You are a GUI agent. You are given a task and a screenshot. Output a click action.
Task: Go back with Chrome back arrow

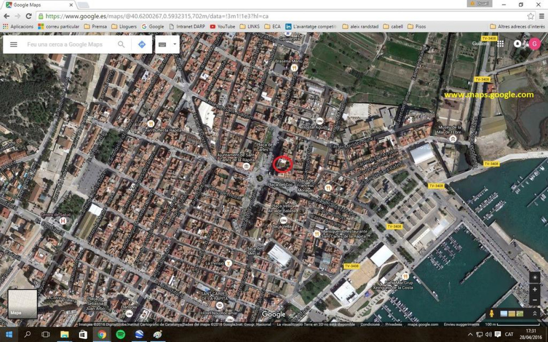(7, 16)
